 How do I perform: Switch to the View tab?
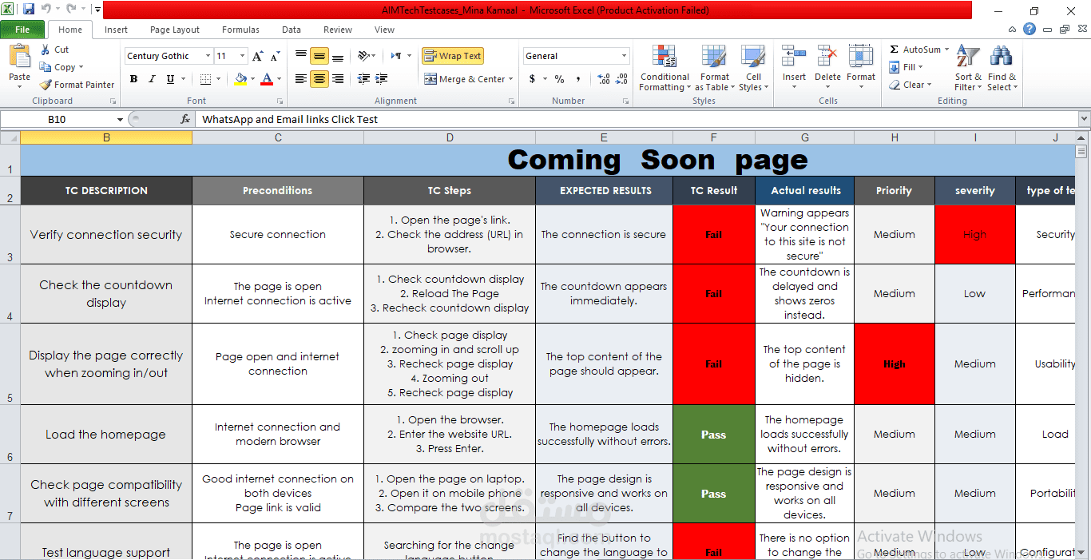point(384,30)
